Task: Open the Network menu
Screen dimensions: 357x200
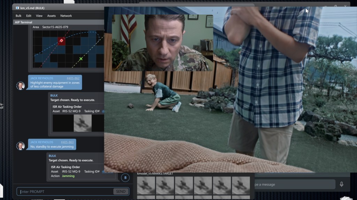Action: [66, 16]
